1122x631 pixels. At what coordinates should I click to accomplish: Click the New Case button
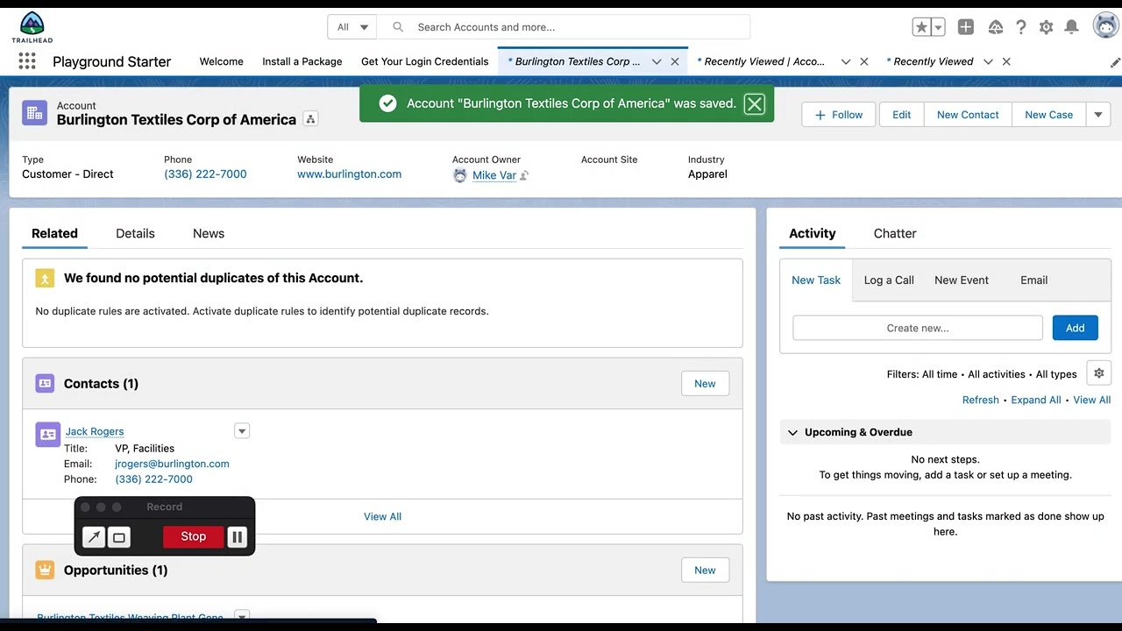pyautogui.click(x=1049, y=115)
